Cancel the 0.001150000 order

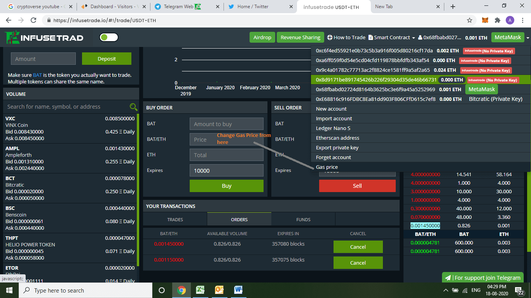point(358,263)
